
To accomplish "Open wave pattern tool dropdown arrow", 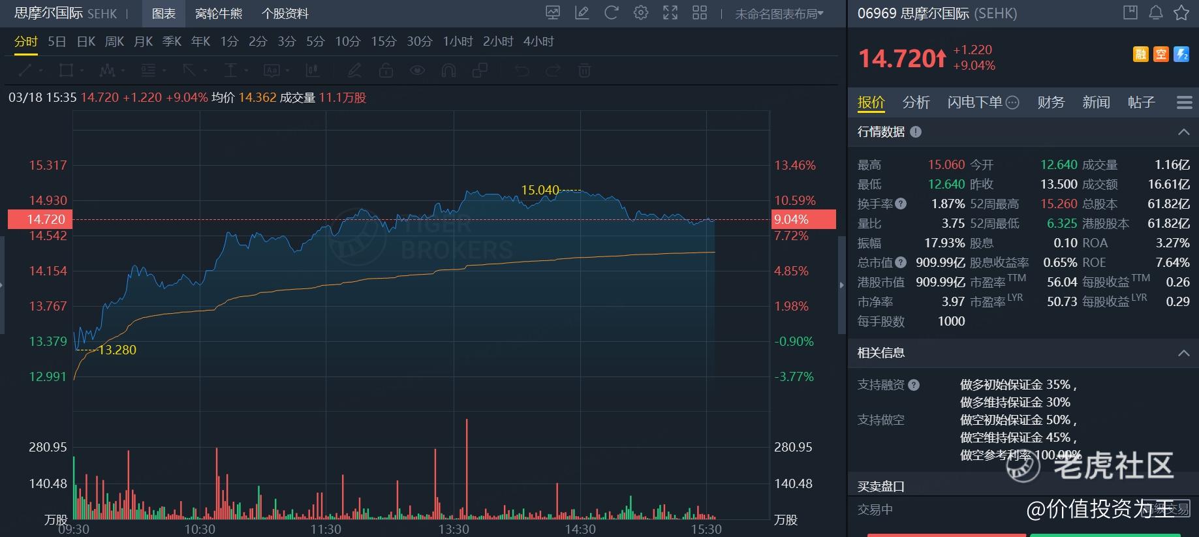I will point(123,70).
